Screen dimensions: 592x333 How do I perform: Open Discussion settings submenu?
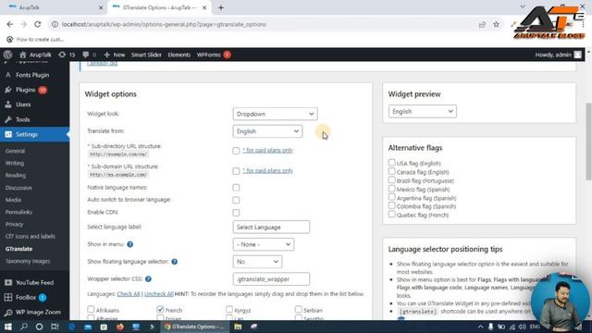pos(18,188)
